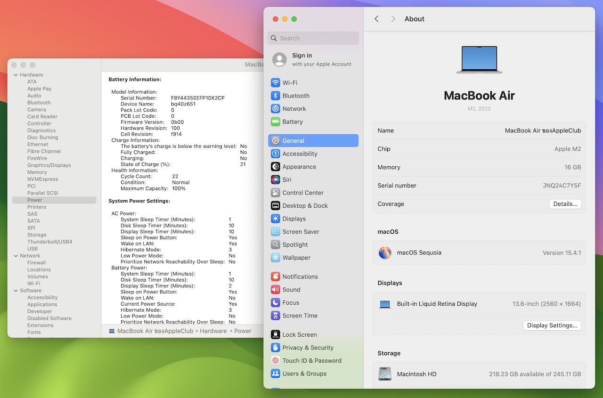Open the Control Center icon
Viewport: 603px width, 398px height.
(276, 193)
